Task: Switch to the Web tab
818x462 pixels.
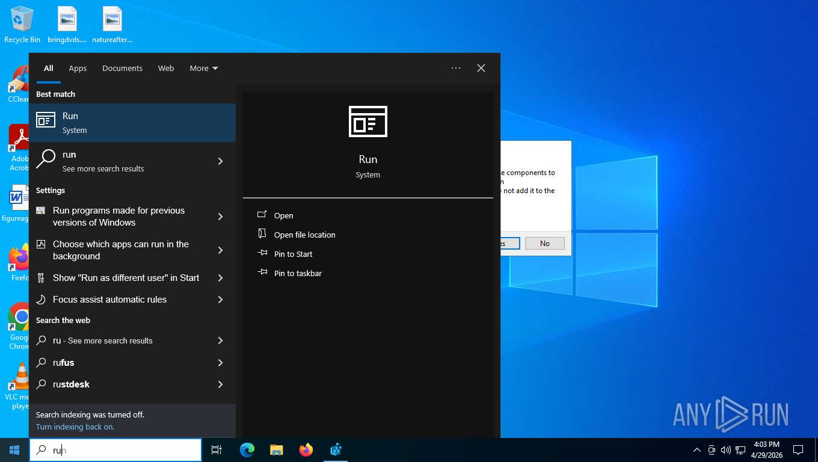Action: tap(166, 68)
